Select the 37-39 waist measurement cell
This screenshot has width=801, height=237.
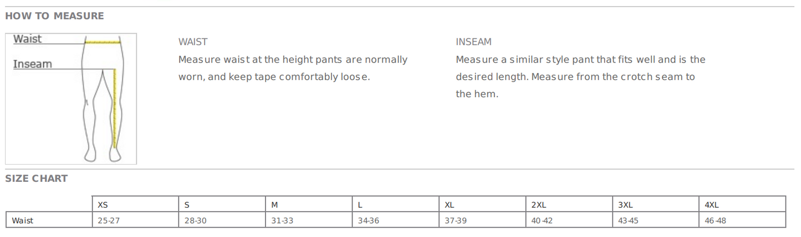(x=456, y=220)
